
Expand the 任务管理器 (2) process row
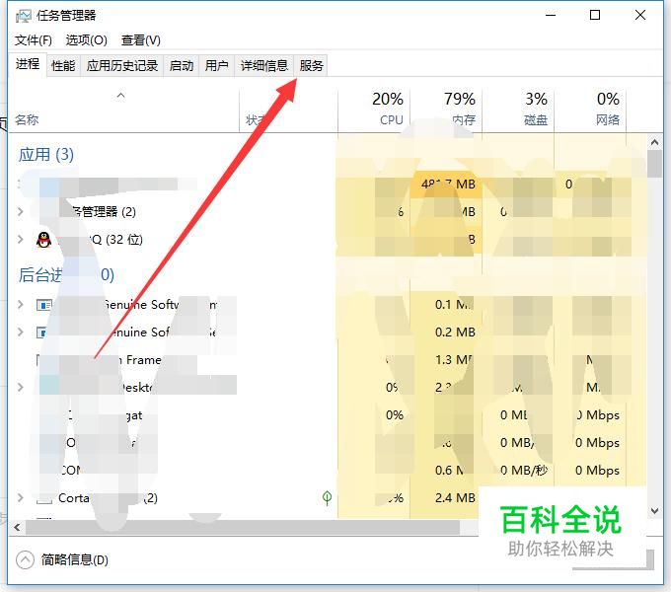coord(20,212)
